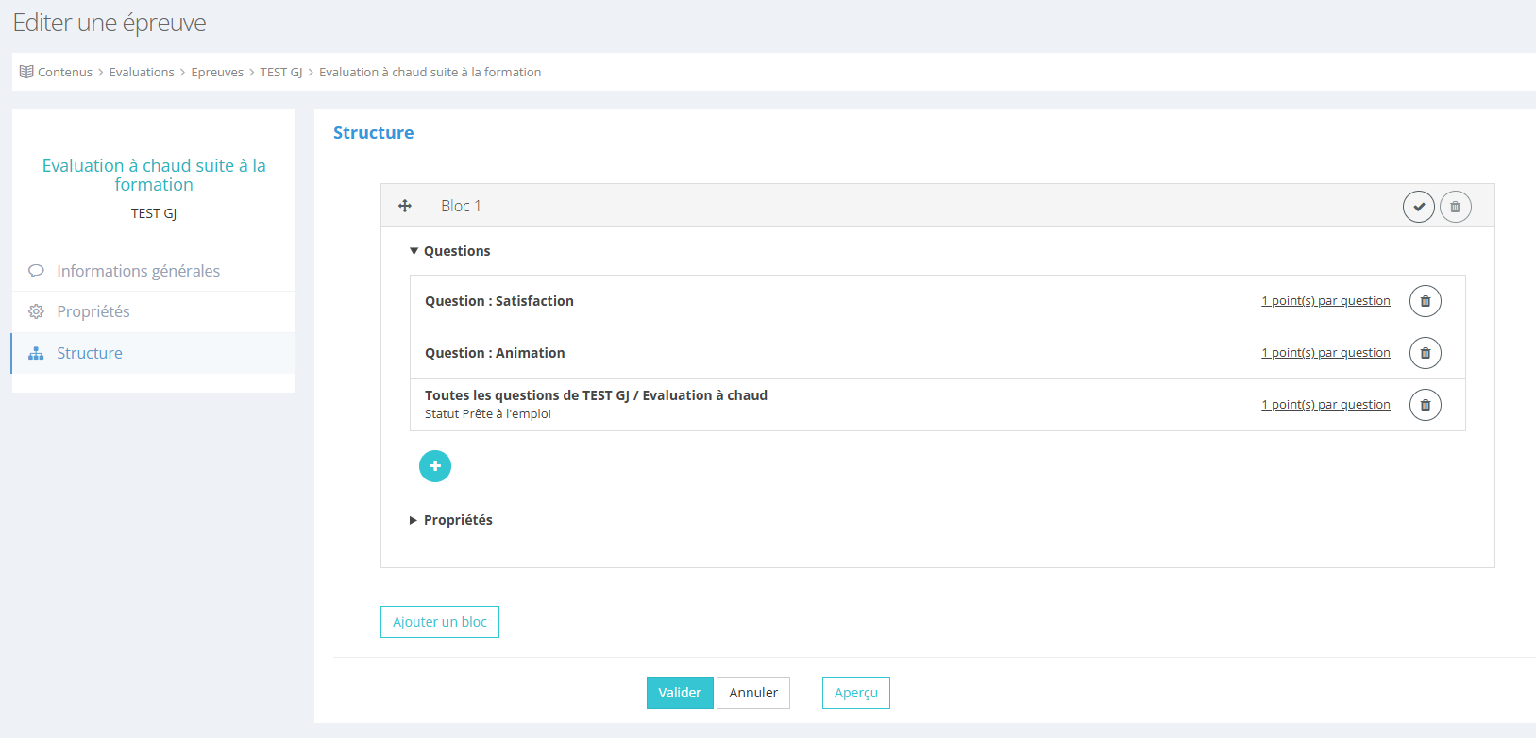This screenshot has width=1536, height=738.
Task: Click the book icon beside Contenus breadcrumb
Action: click(26, 72)
